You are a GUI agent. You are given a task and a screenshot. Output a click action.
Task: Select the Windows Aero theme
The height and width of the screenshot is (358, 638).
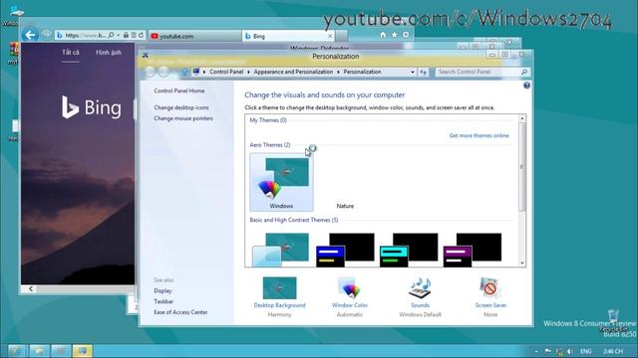281,182
